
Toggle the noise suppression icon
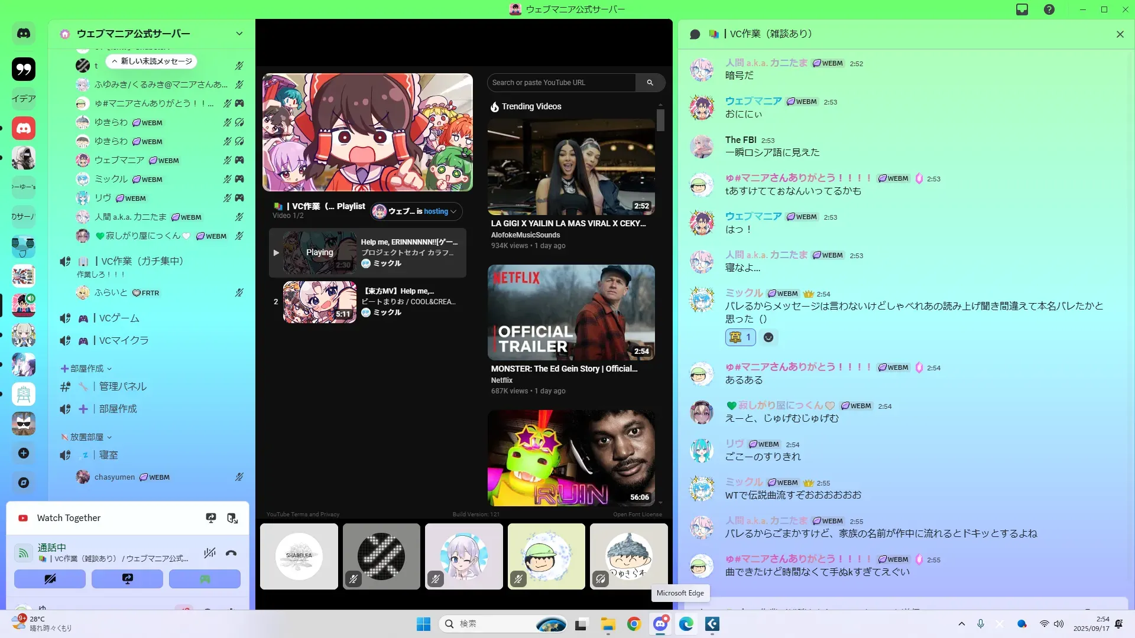[x=209, y=554]
